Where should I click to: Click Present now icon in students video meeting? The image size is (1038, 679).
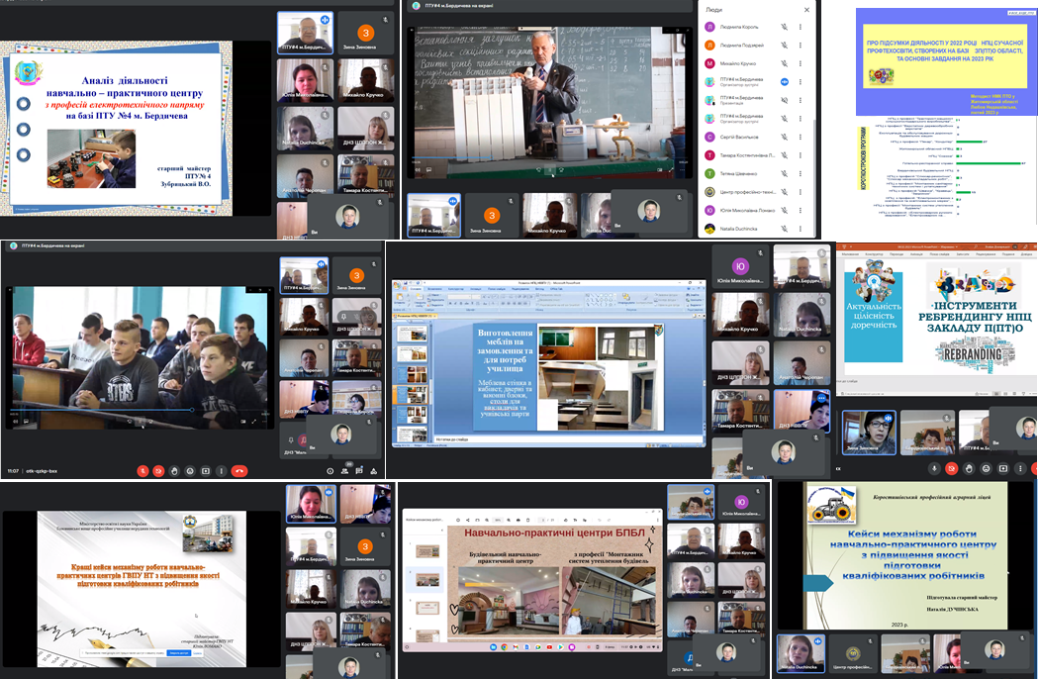tap(206, 471)
